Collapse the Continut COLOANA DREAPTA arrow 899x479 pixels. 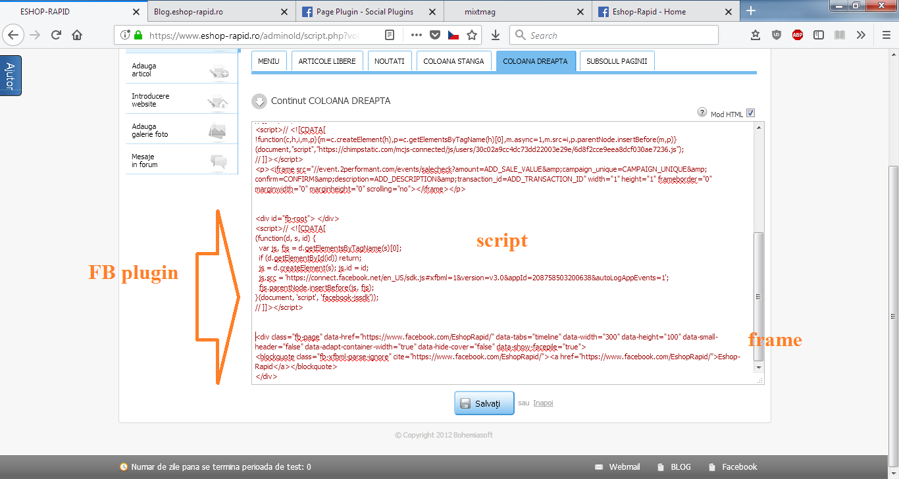point(259,101)
